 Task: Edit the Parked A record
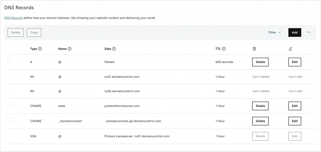point(295,62)
